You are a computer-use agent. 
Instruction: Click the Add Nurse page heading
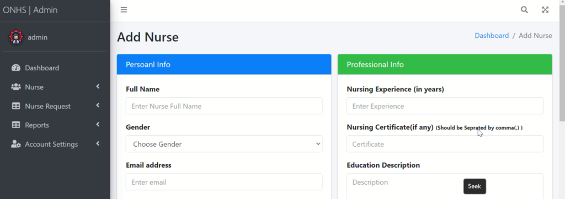(148, 37)
